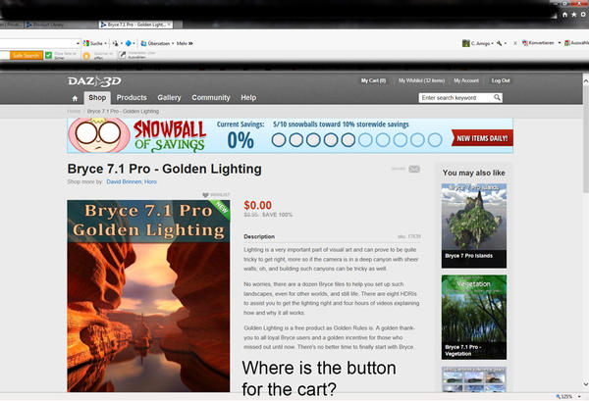The image size is (589, 401).
Task: Open the Bryce 7 Pro Islands thumbnail
Action: (474, 226)
